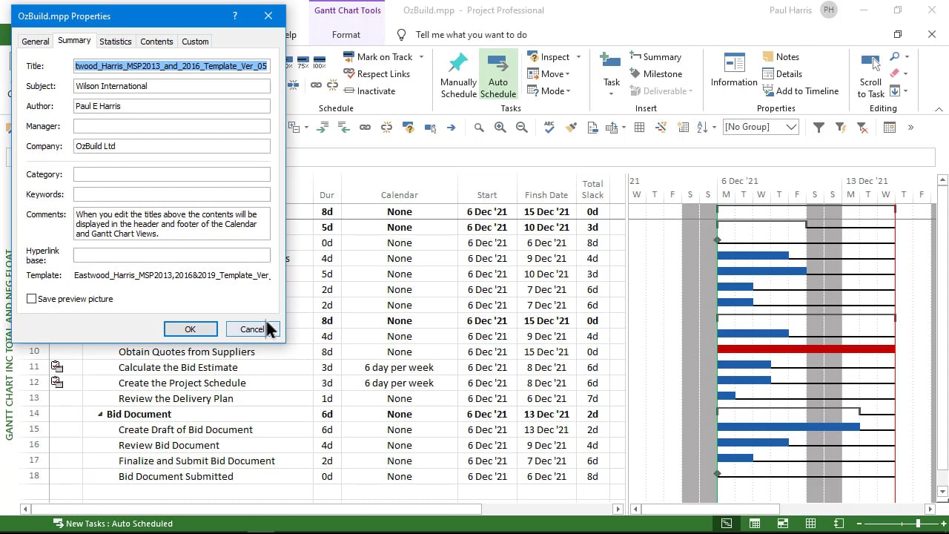Open the task Information dialog icon
Viewport: 949px width, 534px height.
(734, 64)
